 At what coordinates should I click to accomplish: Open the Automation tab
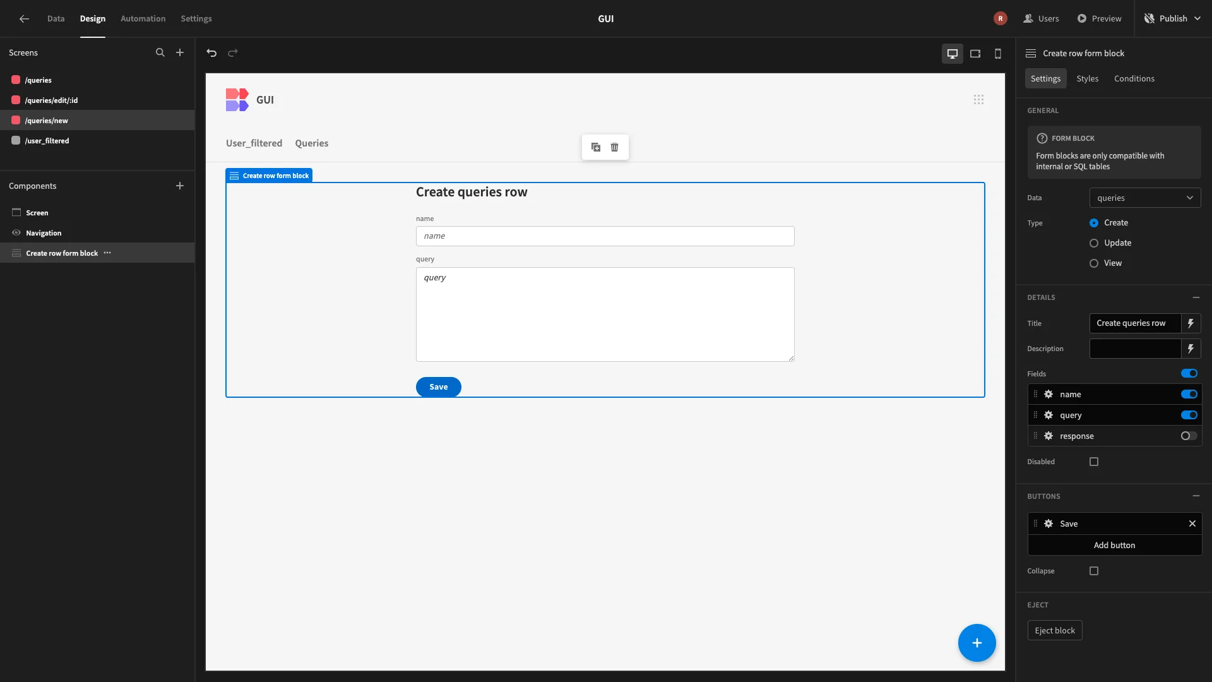(143, 19)
